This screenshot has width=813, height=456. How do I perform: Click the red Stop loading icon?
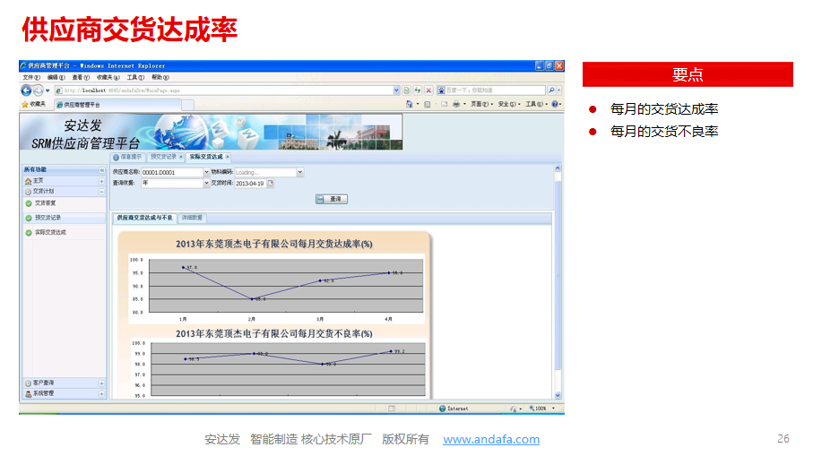click(428, 90)
